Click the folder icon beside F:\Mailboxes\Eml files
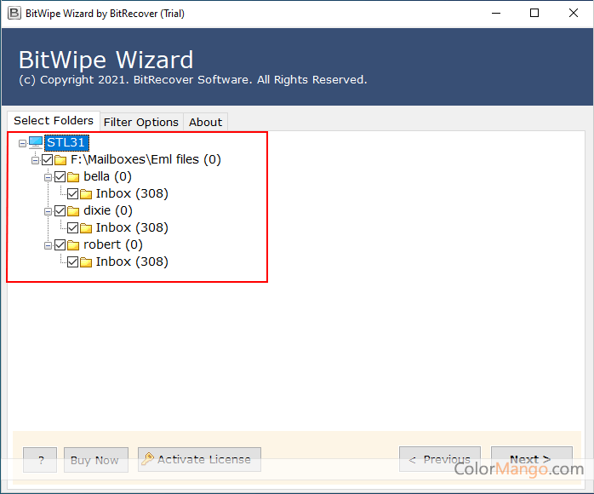This screenshot has height=494, width=594. click(60, 160)
